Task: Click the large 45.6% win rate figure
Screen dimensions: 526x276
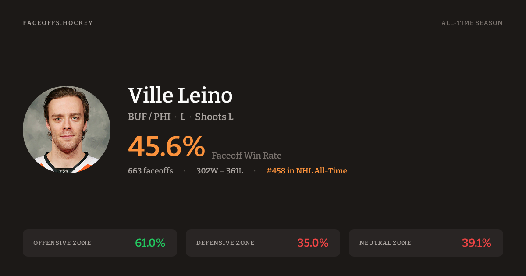Action: 166,146
